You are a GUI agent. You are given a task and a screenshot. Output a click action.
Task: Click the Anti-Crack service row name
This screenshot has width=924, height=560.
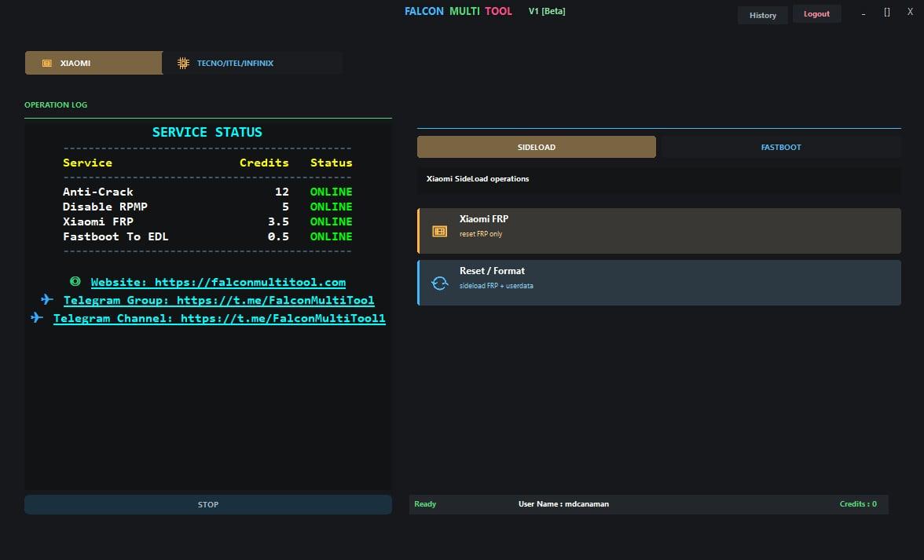(x=97, y=192)
